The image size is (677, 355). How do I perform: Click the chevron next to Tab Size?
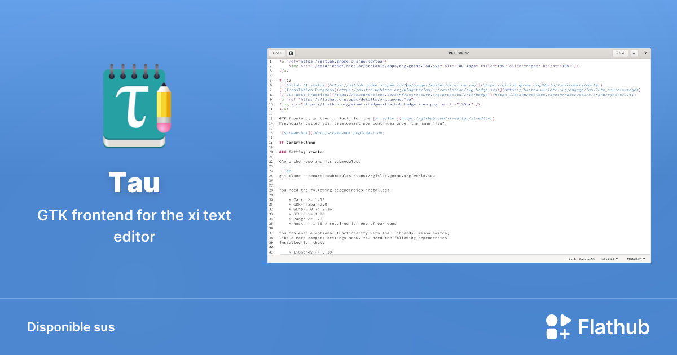(617, 259)
